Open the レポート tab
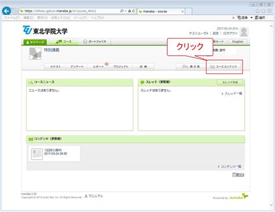 pyautogui.click(x=99, y=66)
